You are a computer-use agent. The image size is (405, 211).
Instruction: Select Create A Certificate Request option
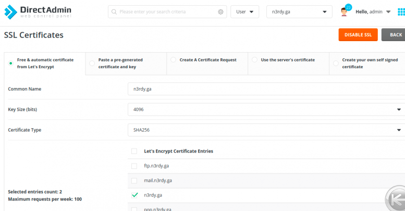pyautogui.click(x=174, y=60)
